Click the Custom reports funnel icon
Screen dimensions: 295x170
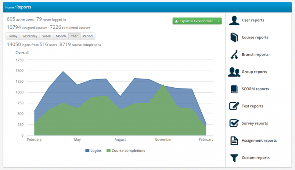pyautogui.click(x=234, y=158)
